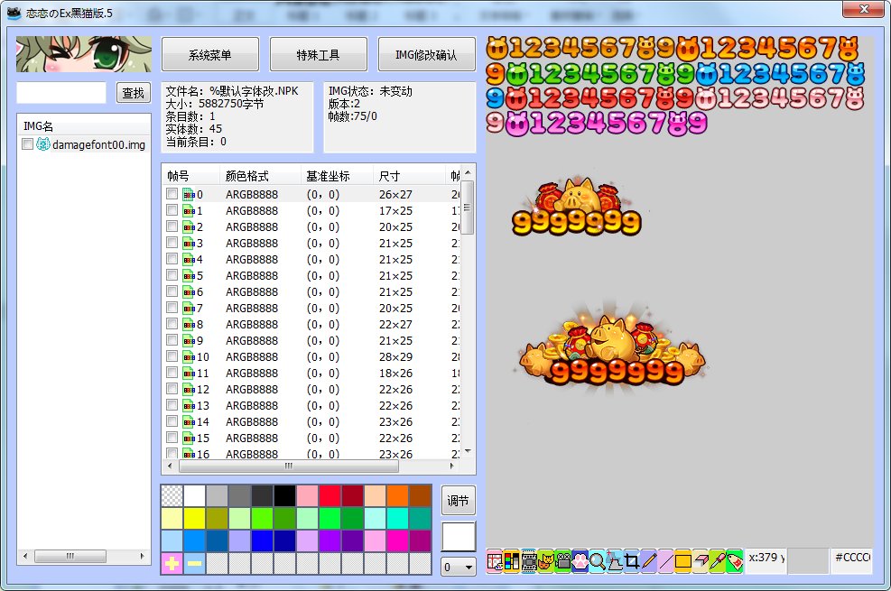
Task: Select the two orange cats tool icon
Action: coord(546,561)
